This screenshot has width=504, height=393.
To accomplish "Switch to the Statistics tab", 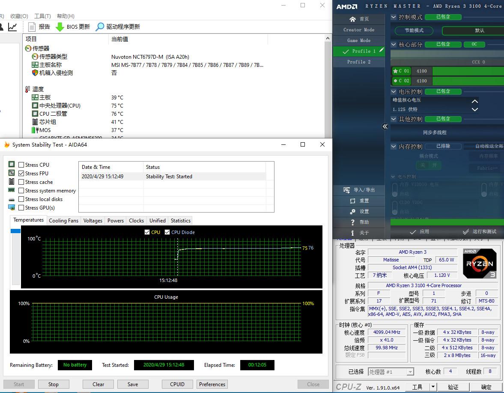I will pyautogui.click(x=181, y=221).
